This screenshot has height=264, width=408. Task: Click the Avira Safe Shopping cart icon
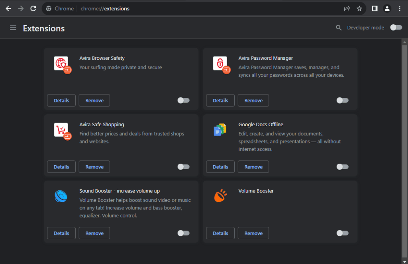click(61, 130)
